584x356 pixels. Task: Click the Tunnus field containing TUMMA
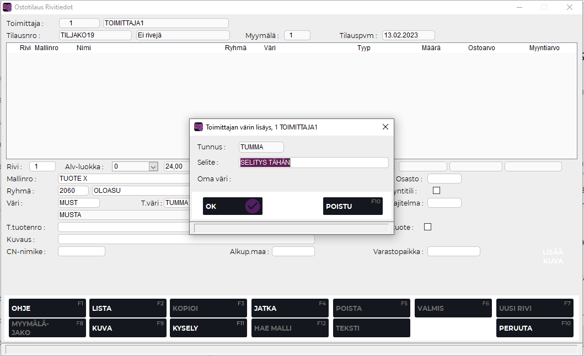point(261,147)
